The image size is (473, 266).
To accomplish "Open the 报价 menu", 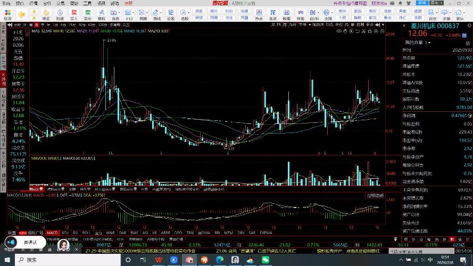I will pos(20,3).
